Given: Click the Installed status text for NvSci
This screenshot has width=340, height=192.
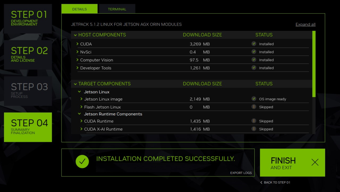Looking at the screenshot, I should coord(266,52).
